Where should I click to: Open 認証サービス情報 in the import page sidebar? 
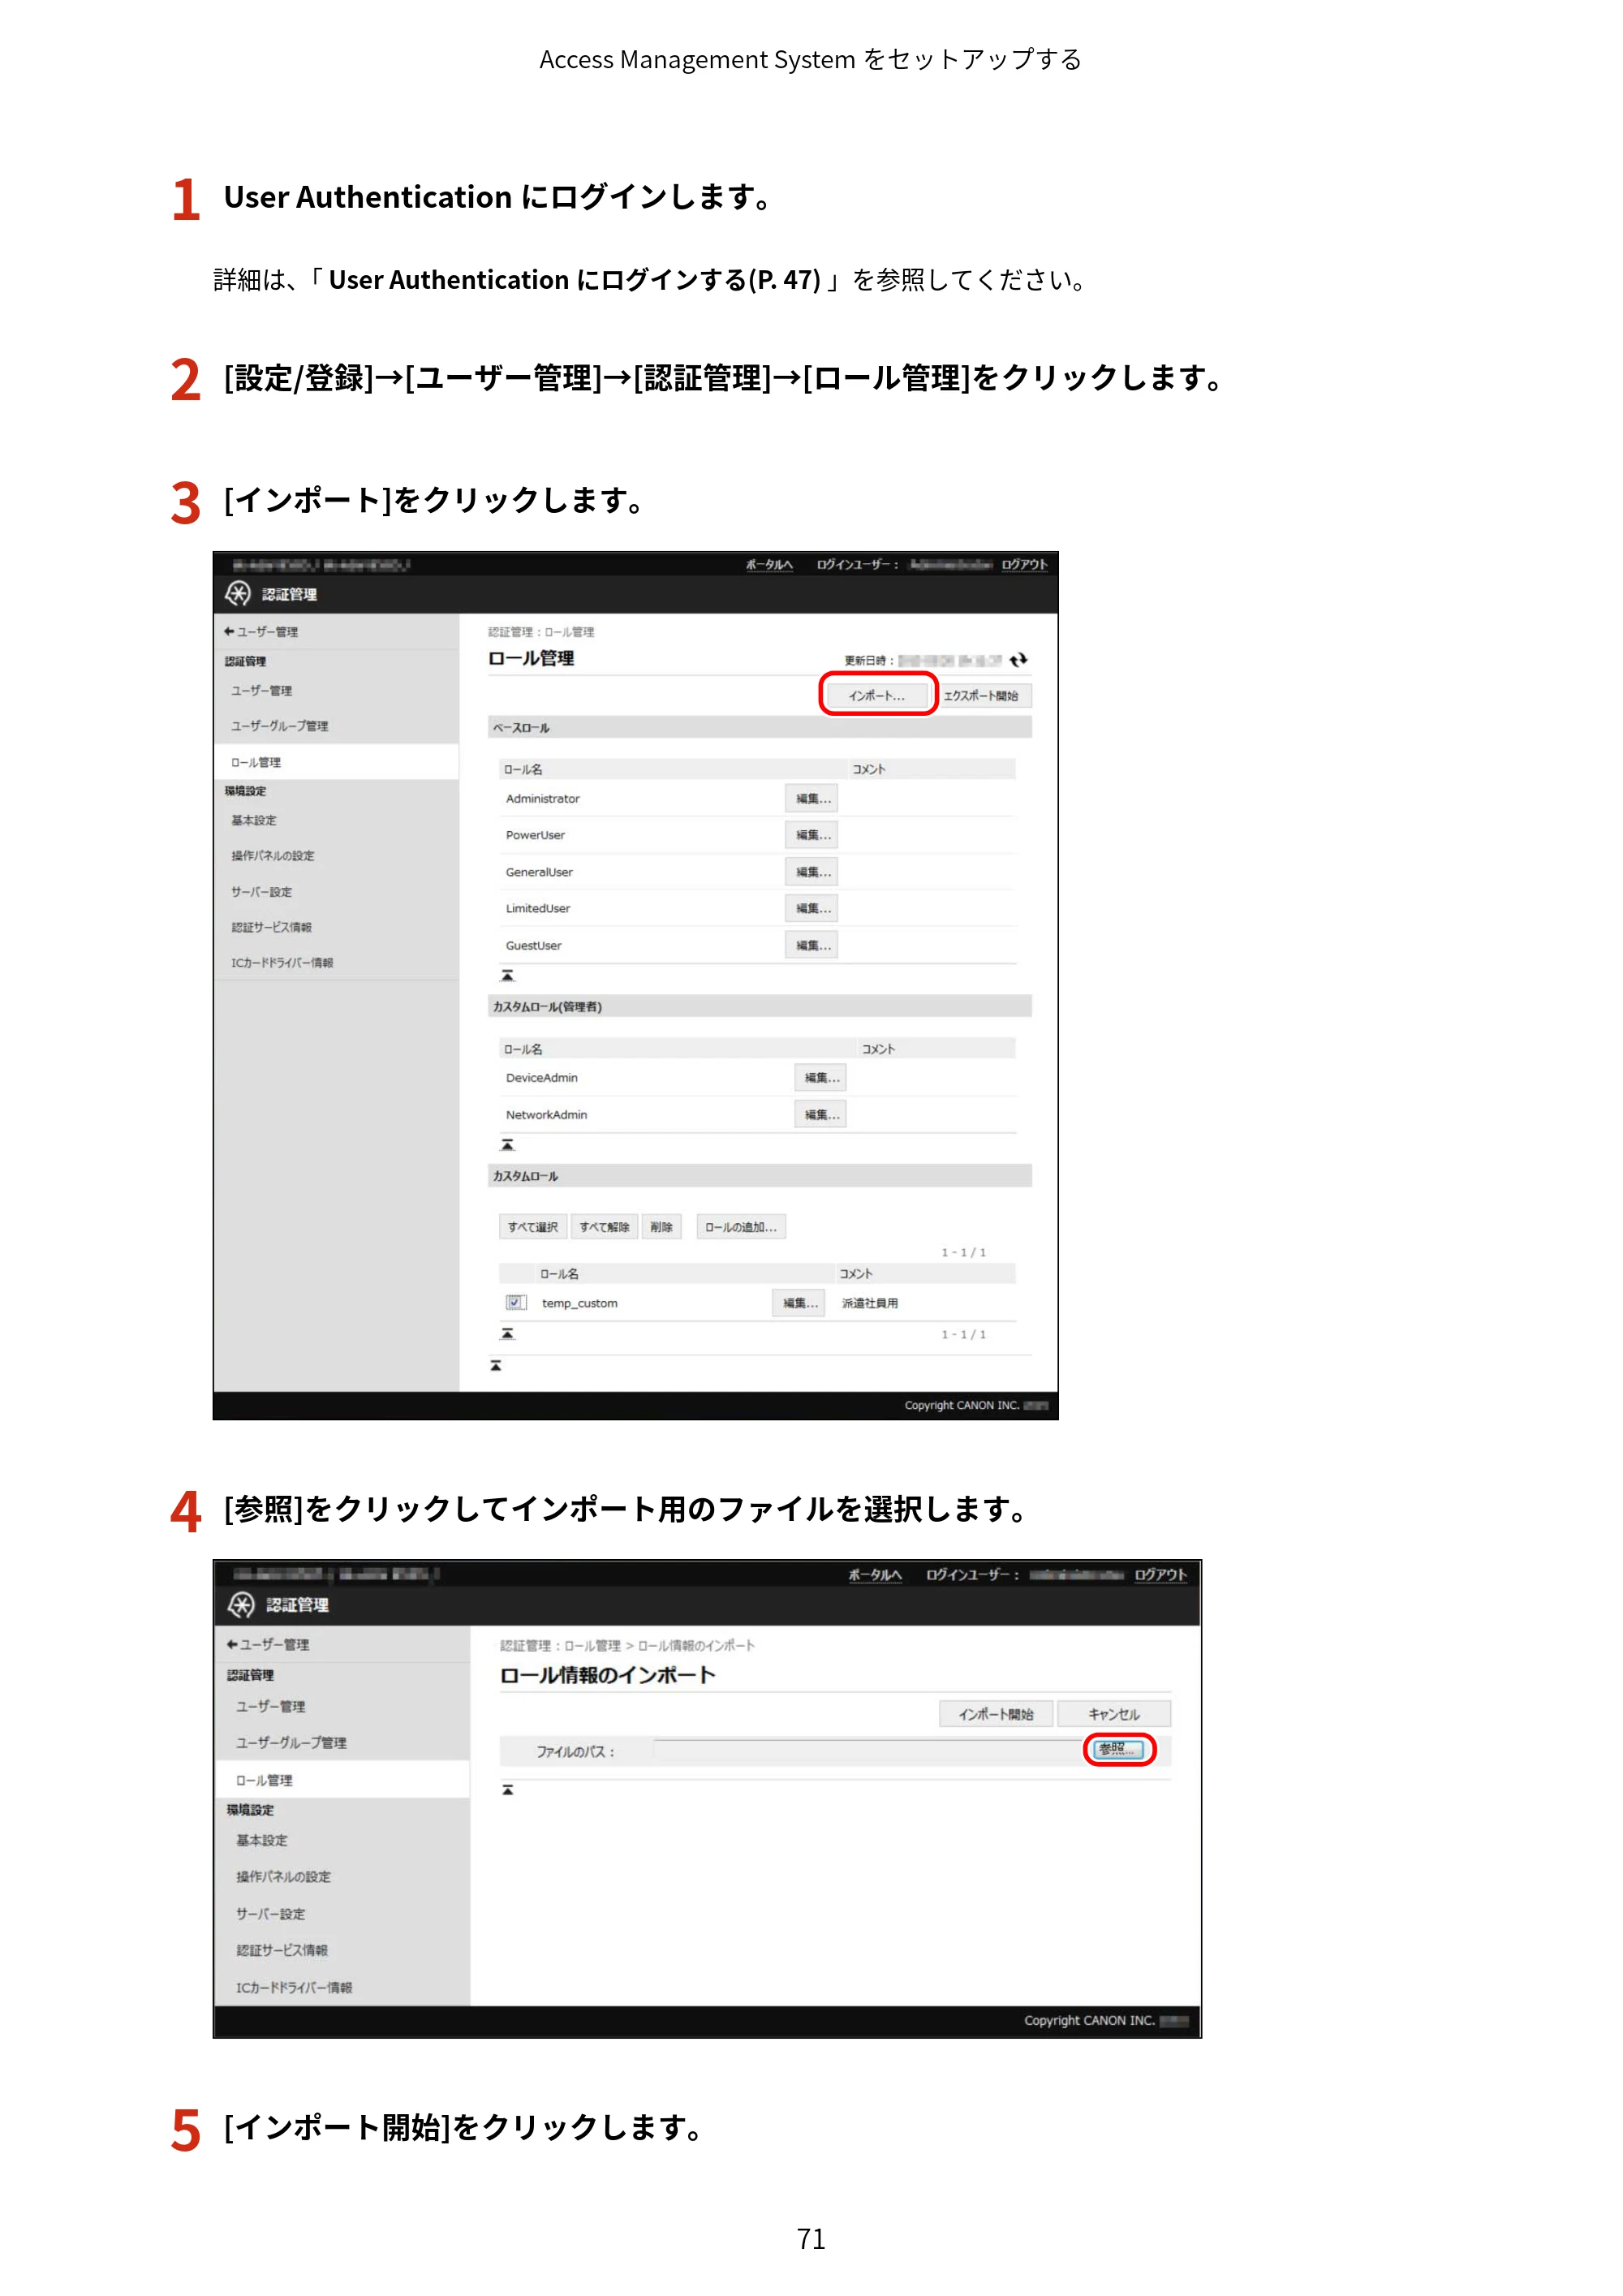(282, 1950)
